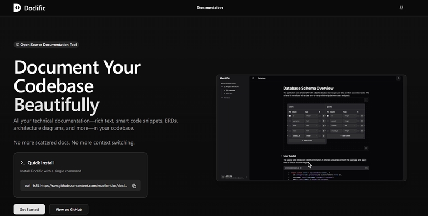The image size is (428, 216).
Task: Open the Documentation nav item
Action: (210, 7)
